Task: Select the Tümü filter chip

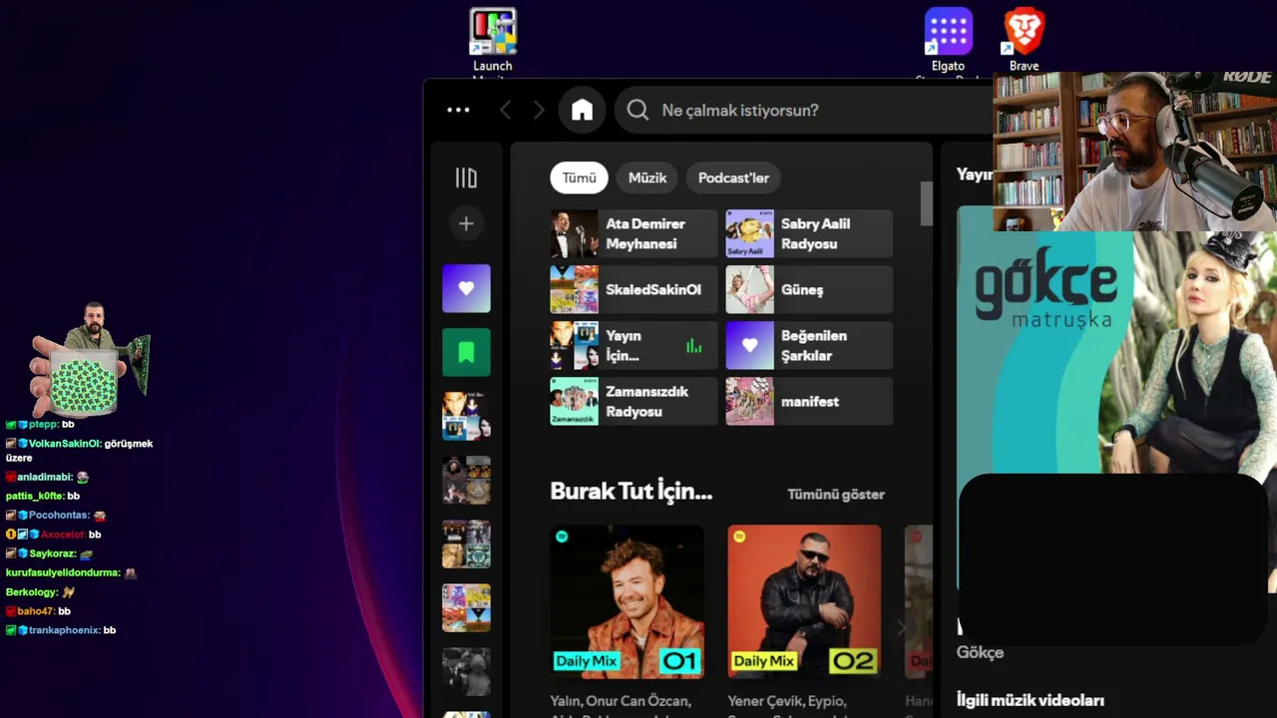Action: 579,178
